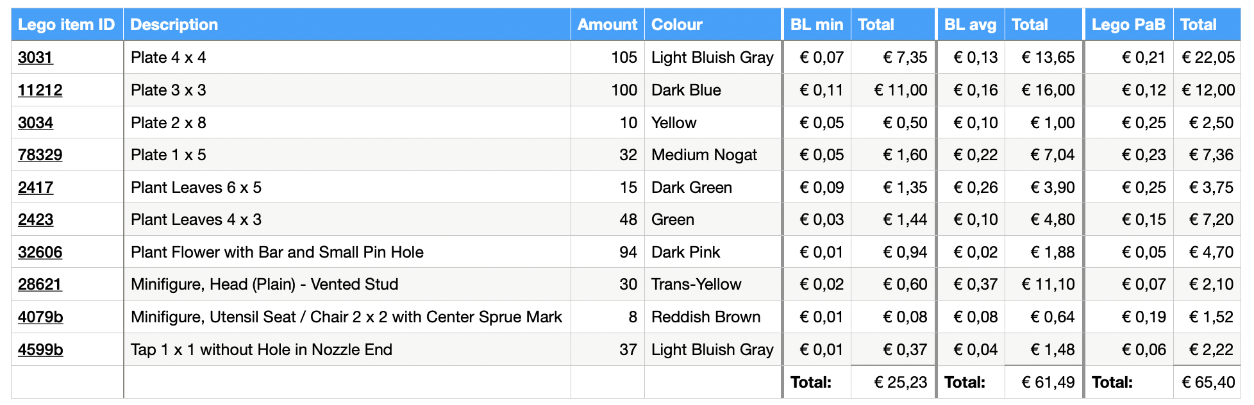The image size is (1254, 405).
Task: Select the Colour column header
Action: coord(677,25)
